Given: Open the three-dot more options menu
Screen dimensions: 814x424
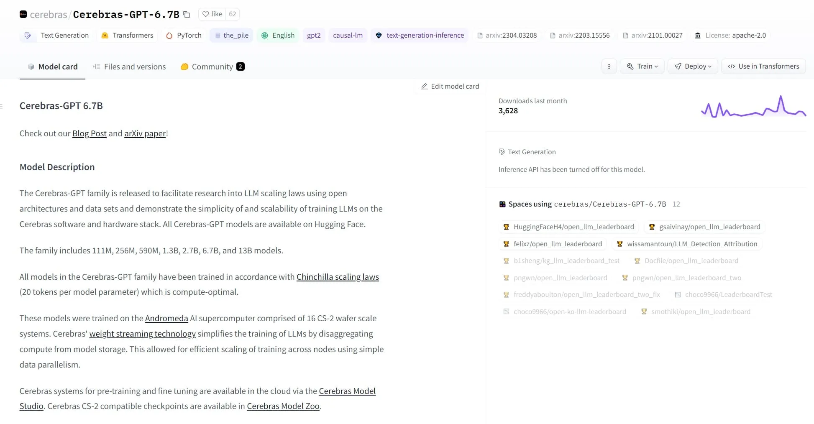Looking at the screenshot, I should 609,66.
